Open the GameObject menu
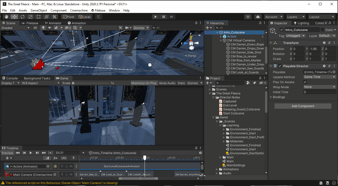Viewport: 338px width, 186px height. coord(39,10)
